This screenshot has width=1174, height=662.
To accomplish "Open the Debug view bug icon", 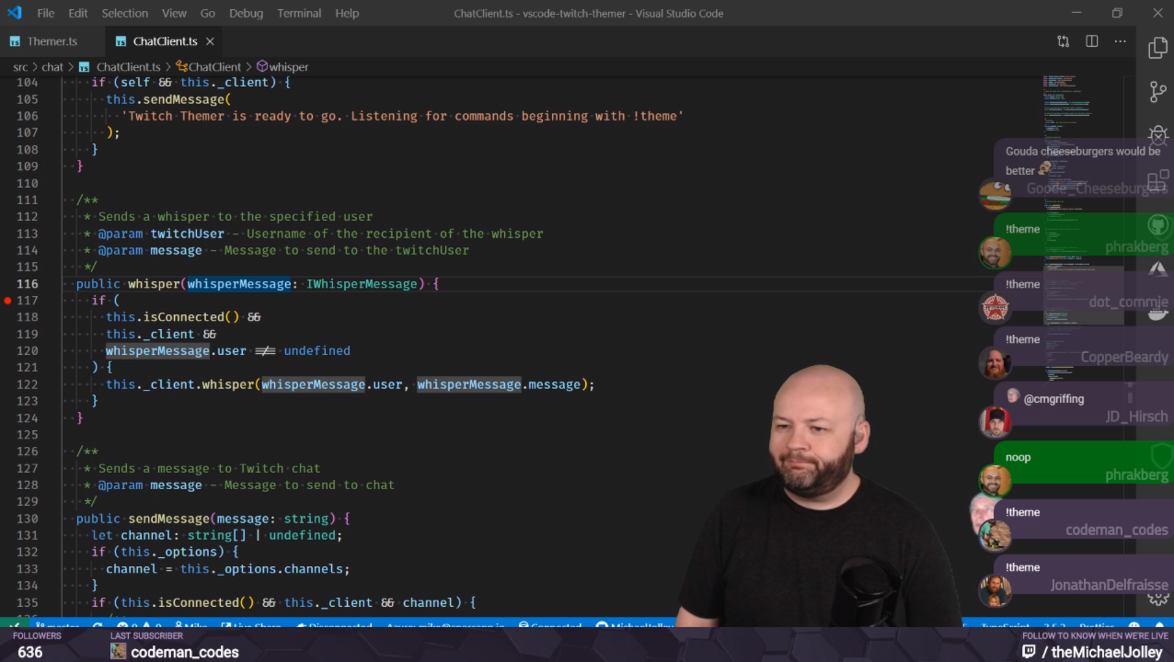I will click(x=1157, y=135).
